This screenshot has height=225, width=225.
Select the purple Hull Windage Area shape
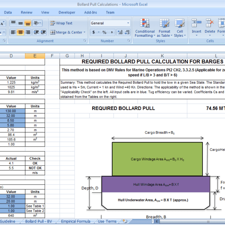click(156, 184)
